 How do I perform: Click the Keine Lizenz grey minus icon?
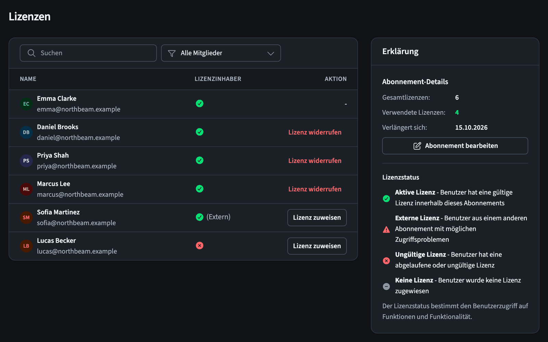click(386, 286)
